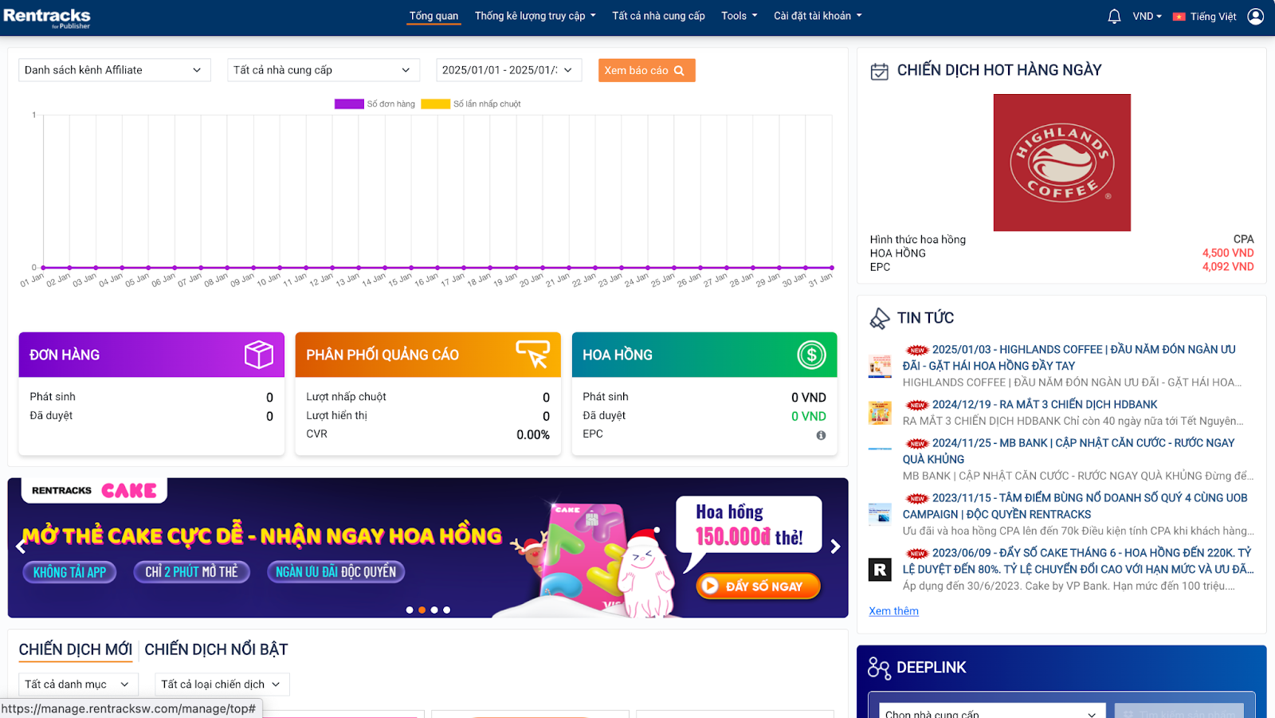
Task: Click thumbnail of HDBANK news item
Action: (x=880, y=413)
